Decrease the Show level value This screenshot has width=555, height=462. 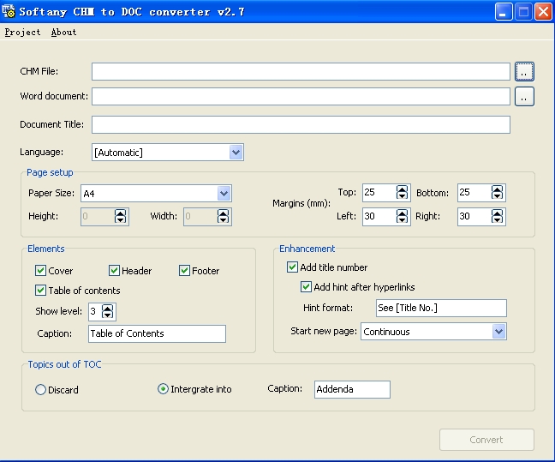coord(107,315)
